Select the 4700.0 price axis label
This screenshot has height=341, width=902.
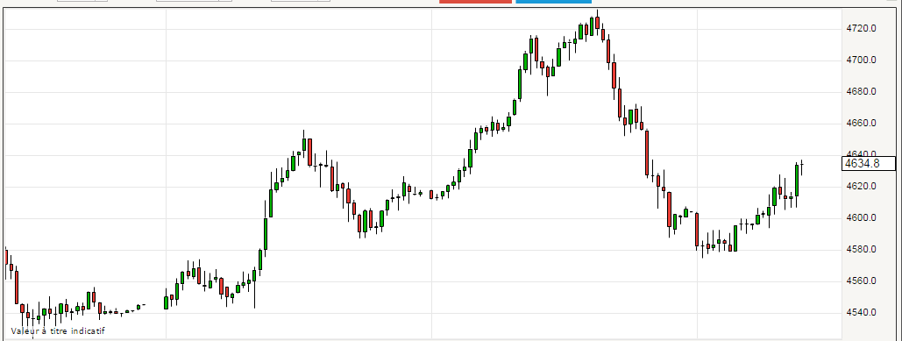click(861, 60)
